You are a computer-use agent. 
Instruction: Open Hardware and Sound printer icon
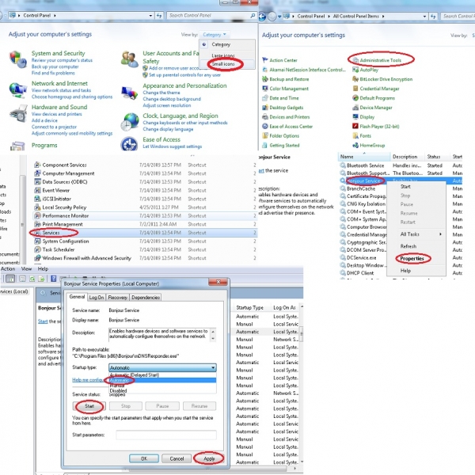coord(18,113)
